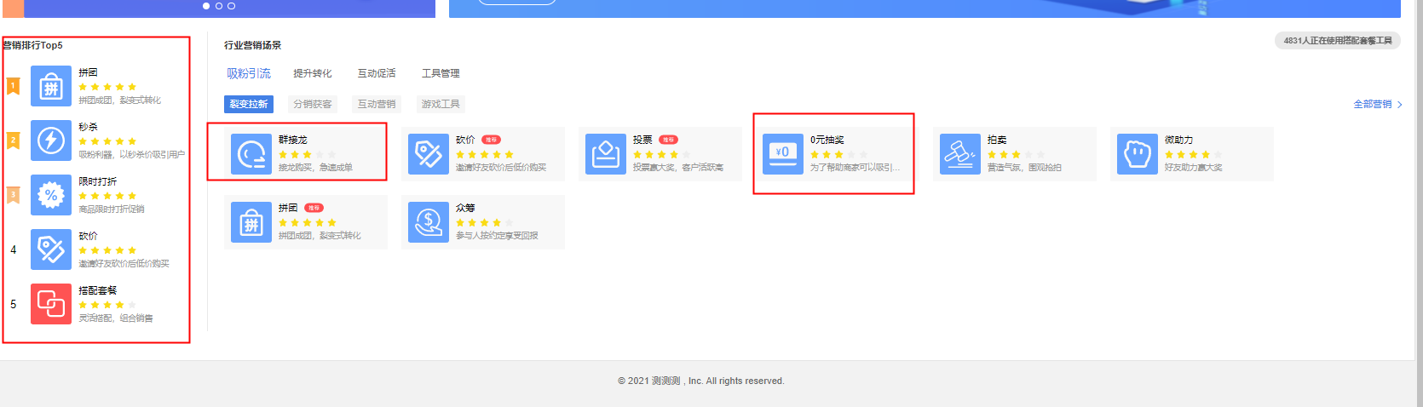Switch to the 提升转化 tab

tap(313, 73)
